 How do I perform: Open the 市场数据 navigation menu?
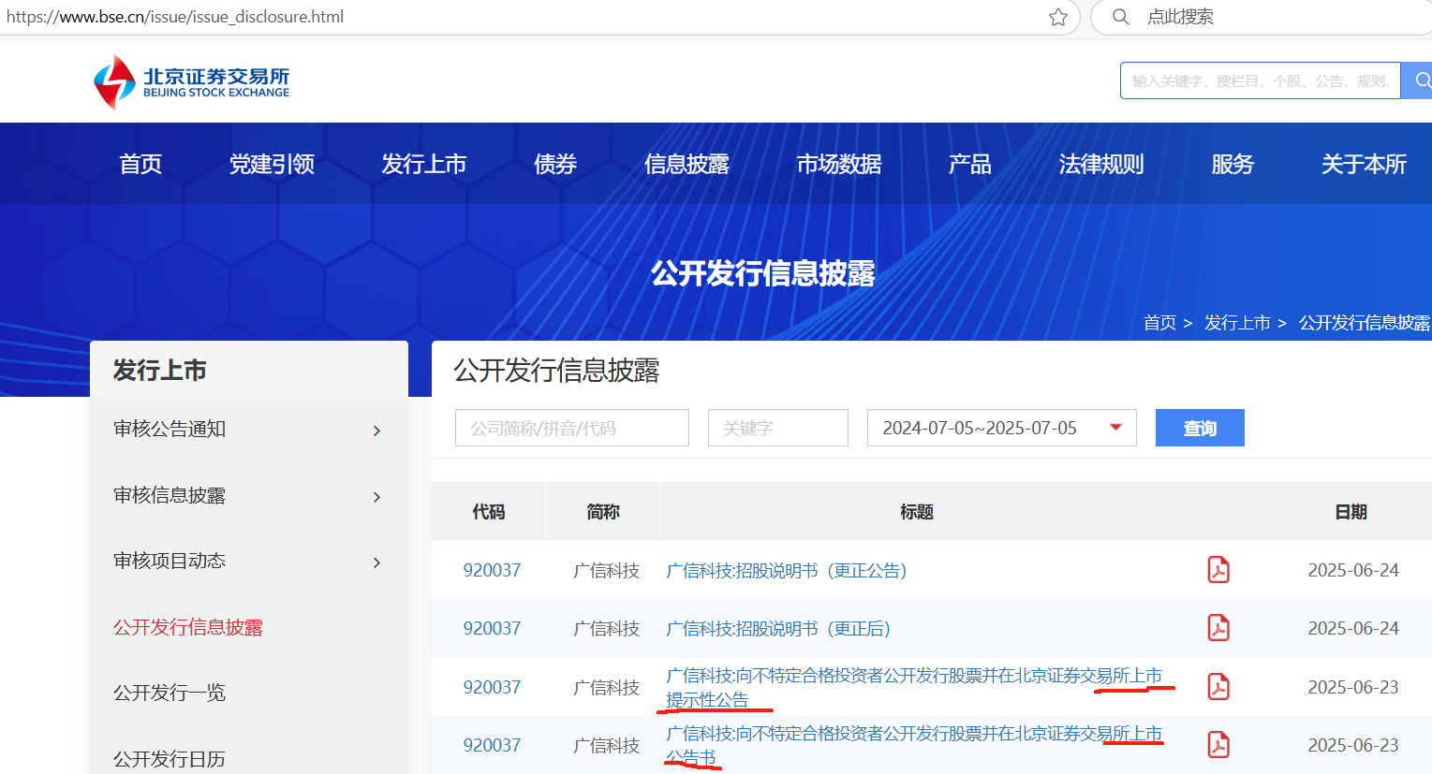point(838,164)
